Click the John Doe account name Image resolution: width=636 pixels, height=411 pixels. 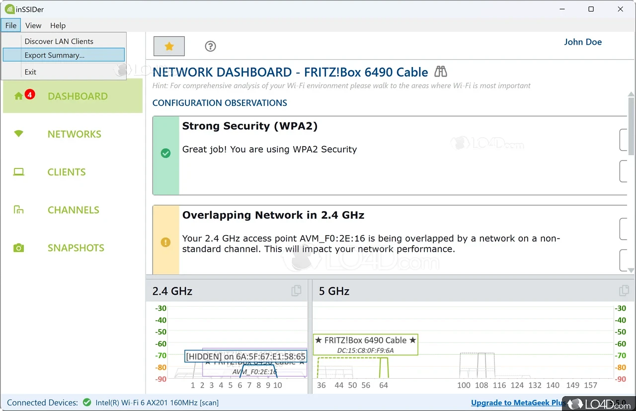click(x=583, y=42)
